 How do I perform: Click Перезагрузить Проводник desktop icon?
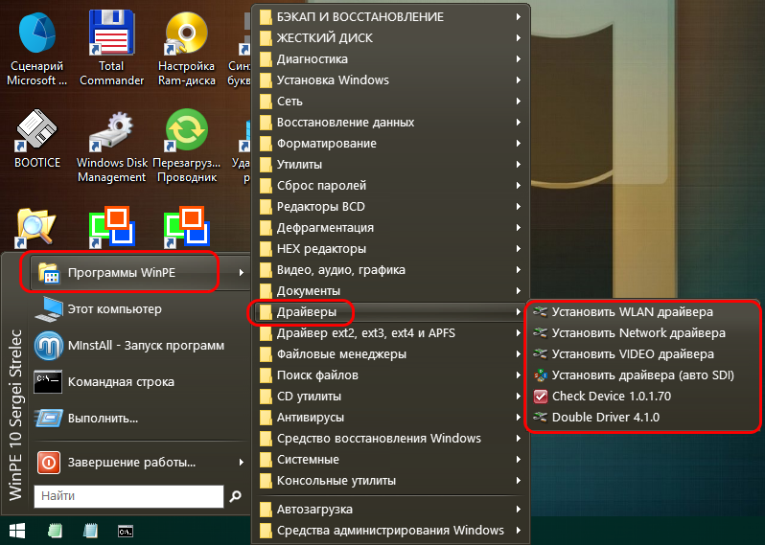coord(186,147)
